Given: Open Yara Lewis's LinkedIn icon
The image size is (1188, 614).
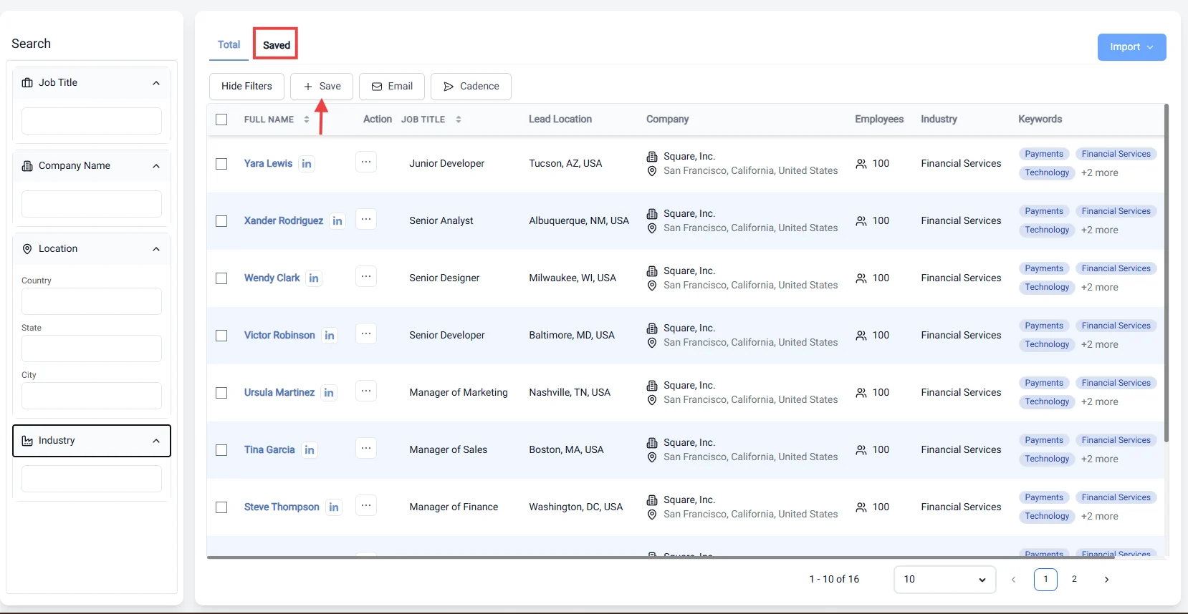Looking at the screenshot, I should pos(307,164).
